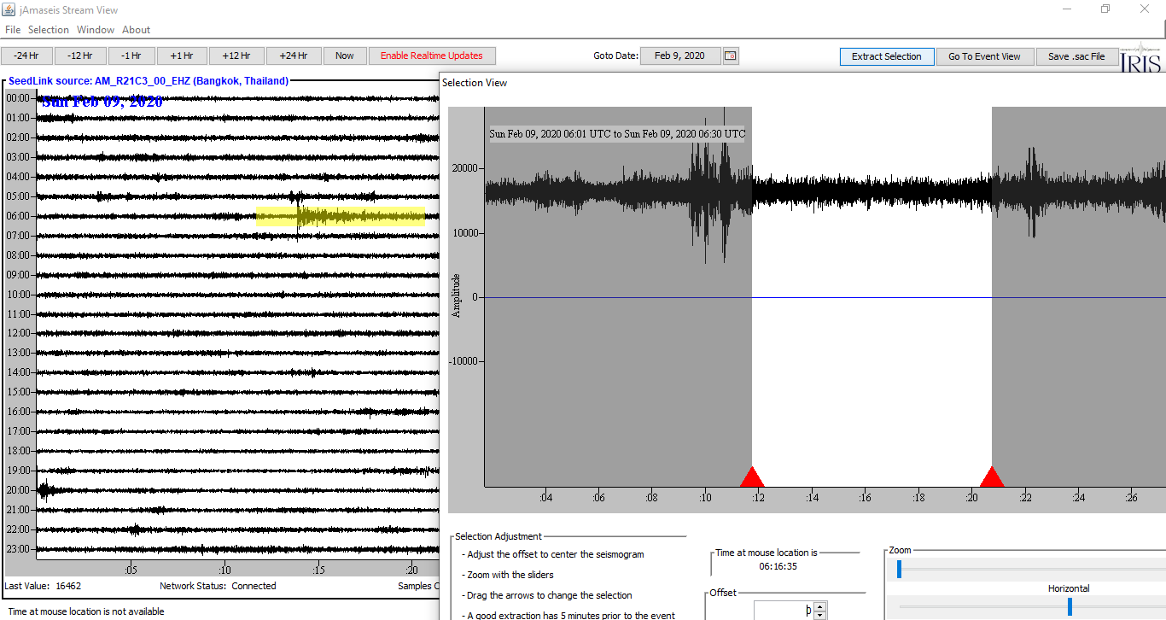Click the selection time range label 06:01 to 06:30 UTC
The width and height of the screenshot is (1166, 620).
click(x=617, y=134)
